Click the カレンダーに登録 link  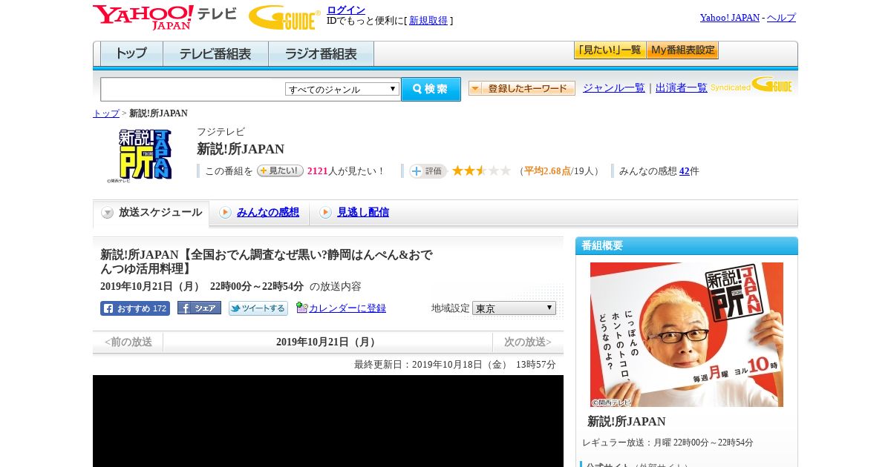coord(347,308)
